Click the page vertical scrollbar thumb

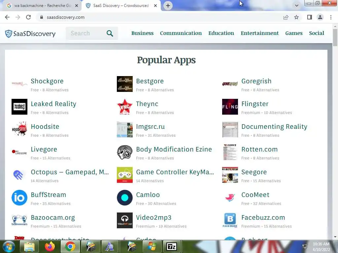[x=335, y=37]
